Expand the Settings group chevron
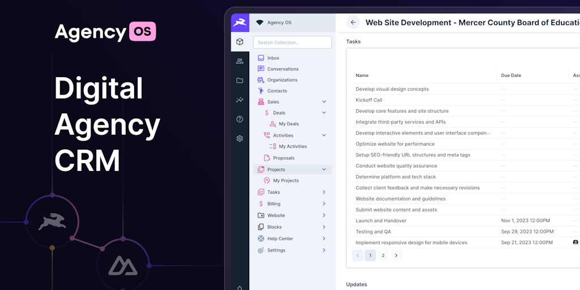580x290 pixels. tap(324, 250)
